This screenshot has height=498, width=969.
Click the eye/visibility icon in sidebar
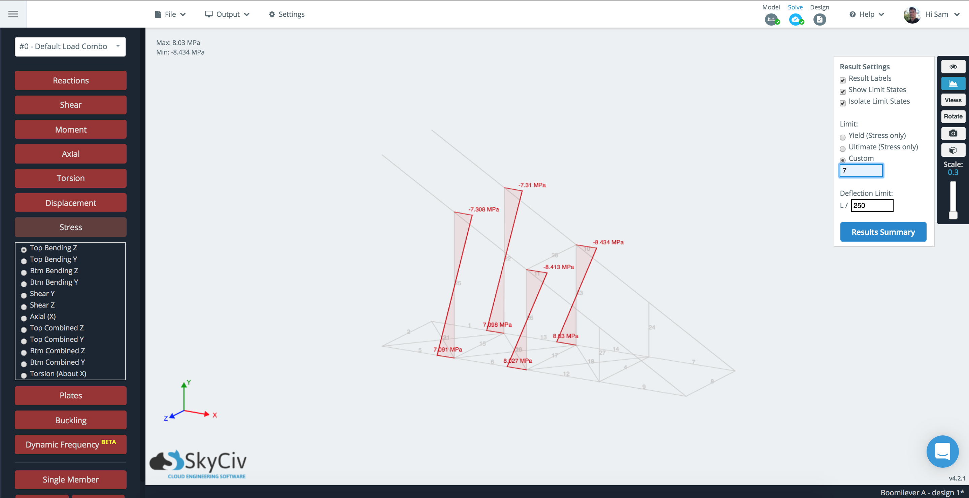pyautogui.click(x=953, y=67)
